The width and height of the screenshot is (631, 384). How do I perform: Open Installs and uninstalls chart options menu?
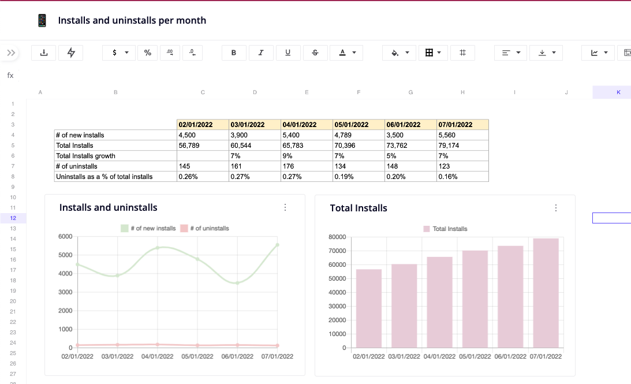click(285, 208)
